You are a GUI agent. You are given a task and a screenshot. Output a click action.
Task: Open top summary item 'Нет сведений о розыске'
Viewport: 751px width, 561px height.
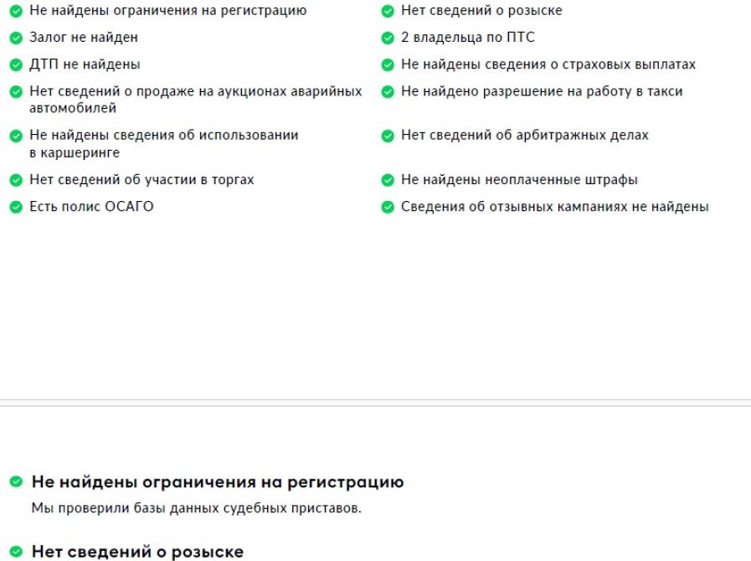(481, 10)
